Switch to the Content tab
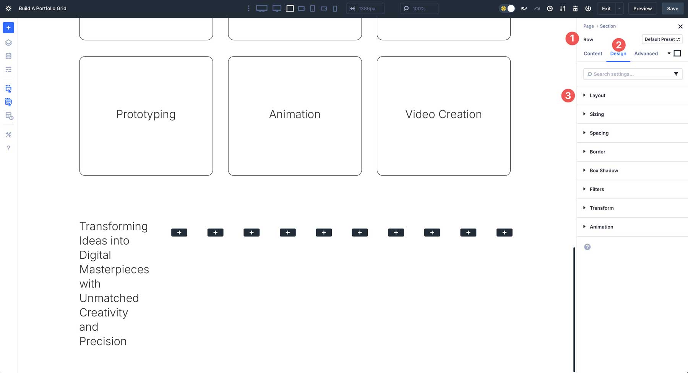The height and width of the screenshot is (373, 688). click(593, 54)
